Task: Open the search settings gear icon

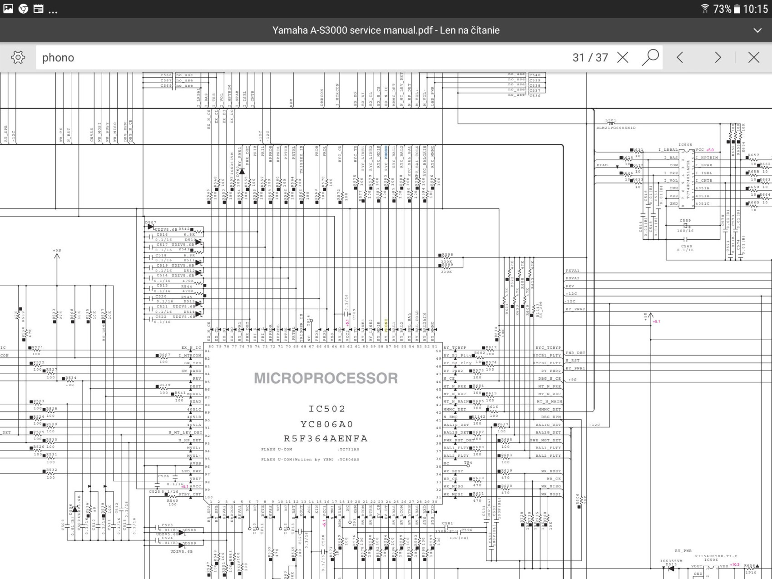Action: (18, 57)
